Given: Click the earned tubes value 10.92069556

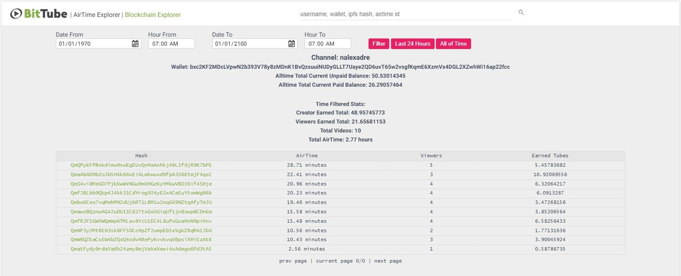Looking at the screenshot, I should click(x=550, y=174).
